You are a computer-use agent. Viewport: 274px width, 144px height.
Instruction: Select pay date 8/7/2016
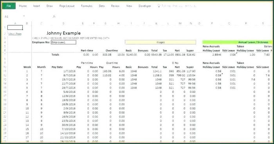69,75
